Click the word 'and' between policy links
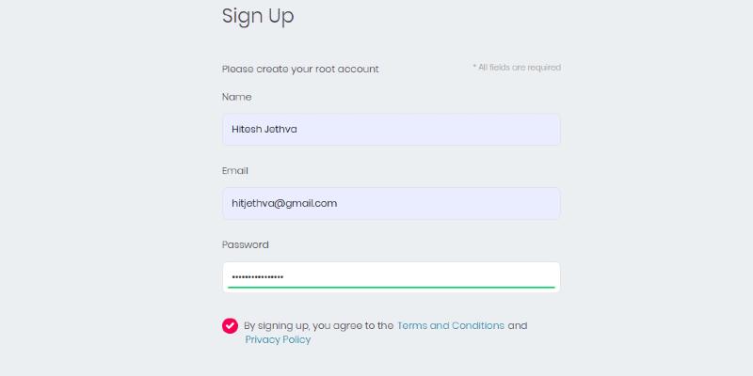753x376 pixels. pos(518,325)
